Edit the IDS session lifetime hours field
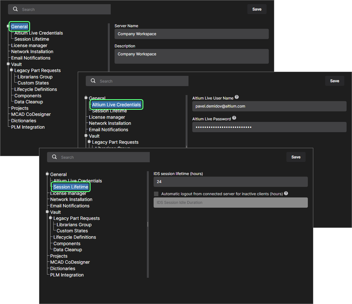352x304 pixels. (230, 182)
